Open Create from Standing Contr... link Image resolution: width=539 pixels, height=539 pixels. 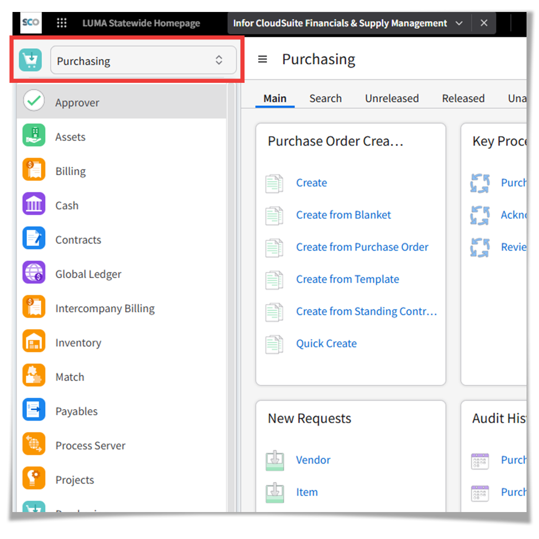point(366,311)
